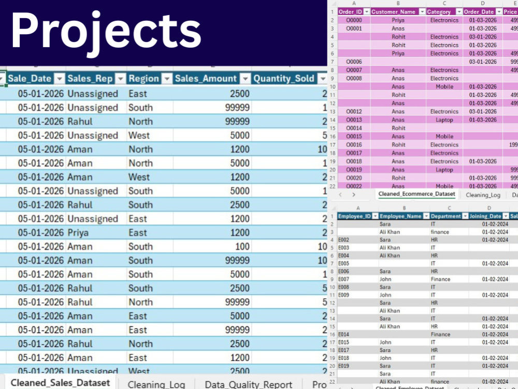Select the Cleaned_Ecommerce_Dataset sheet tab

416,194
